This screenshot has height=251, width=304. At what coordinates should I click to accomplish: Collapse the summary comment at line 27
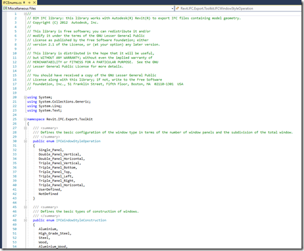coord(25,128)
